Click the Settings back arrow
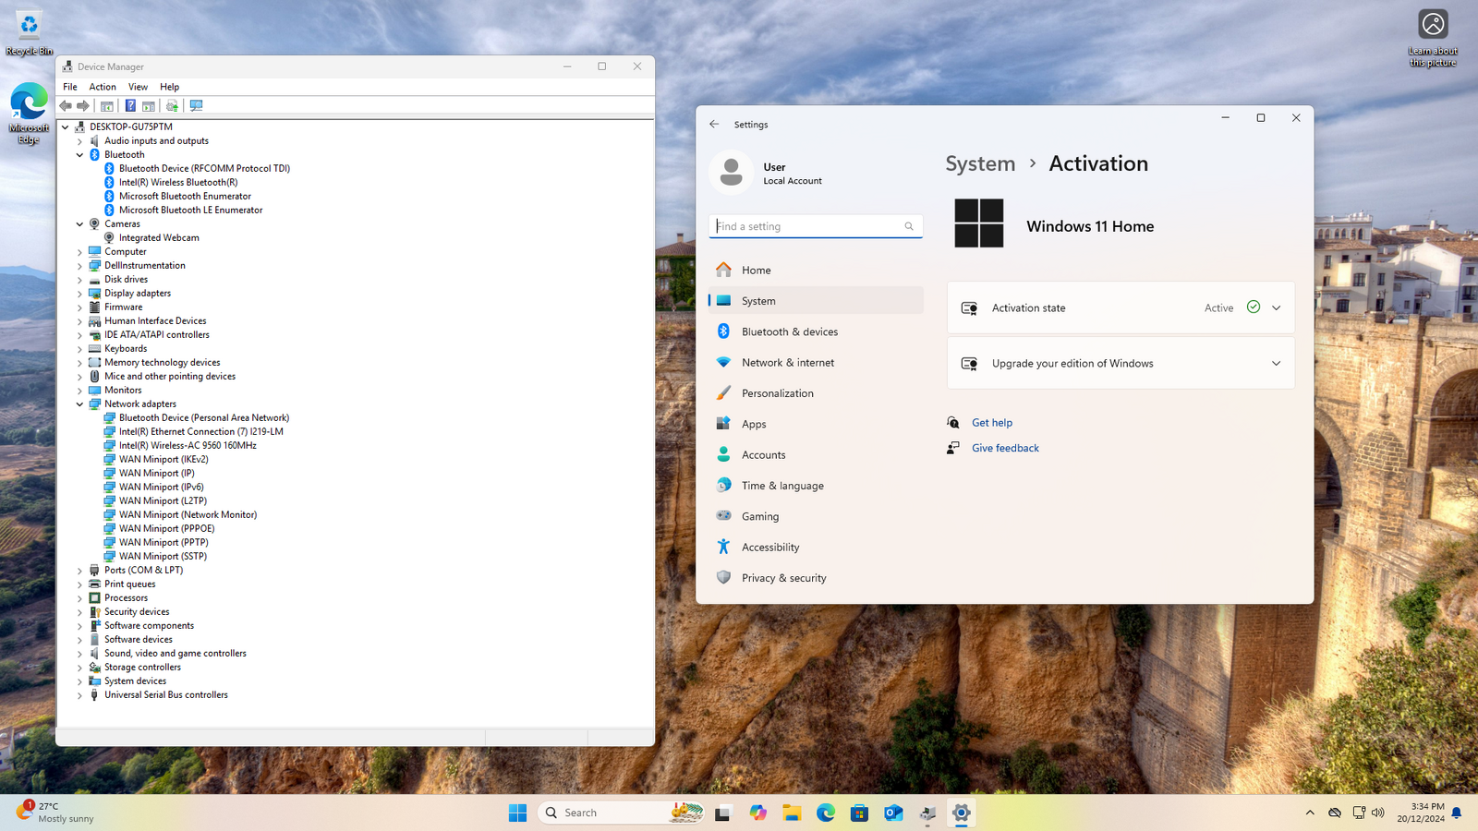 [x=714, y=124]
